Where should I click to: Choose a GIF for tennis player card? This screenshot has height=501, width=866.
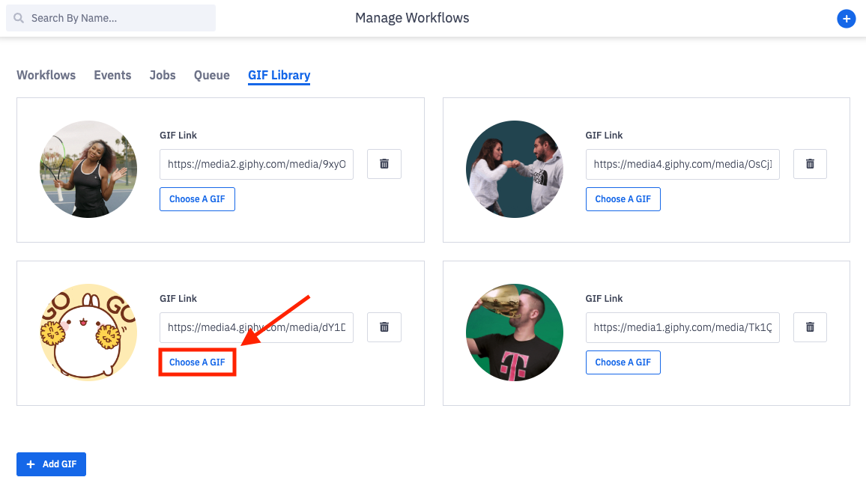pyautogui.click(x=197, y=199)
